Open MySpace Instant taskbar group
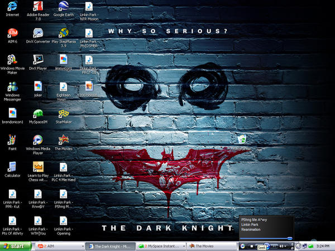Viewport: 335px width, 251px height. [x=161, y=247]
